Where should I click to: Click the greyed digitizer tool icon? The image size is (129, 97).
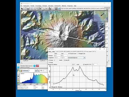44,9
